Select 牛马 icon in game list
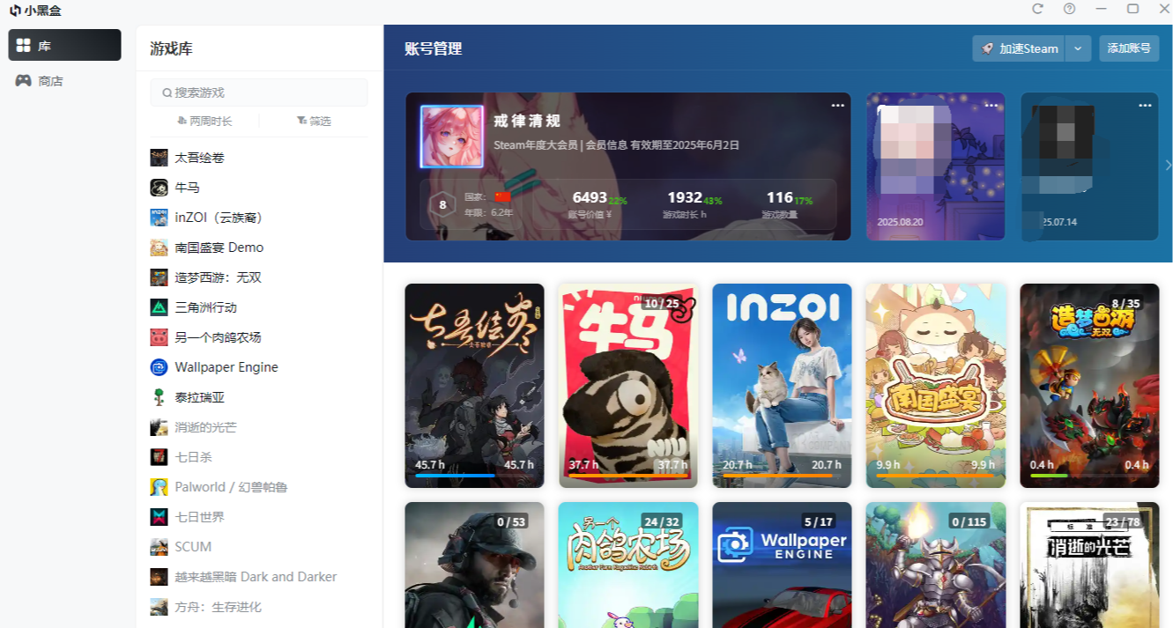 159,188
